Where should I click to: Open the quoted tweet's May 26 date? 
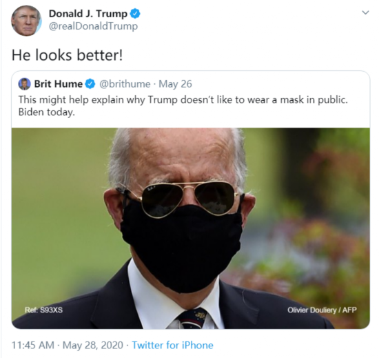(175, 84)
